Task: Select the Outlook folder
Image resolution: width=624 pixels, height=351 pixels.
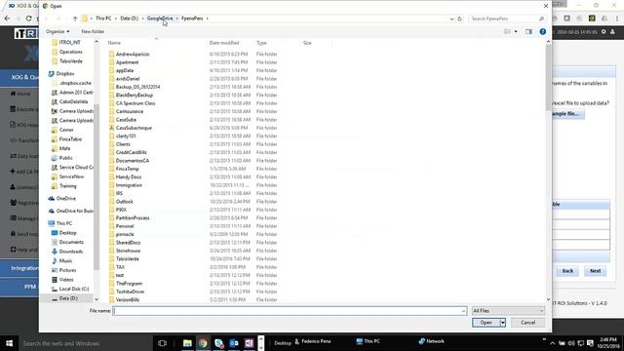Action: pos(125,202)
